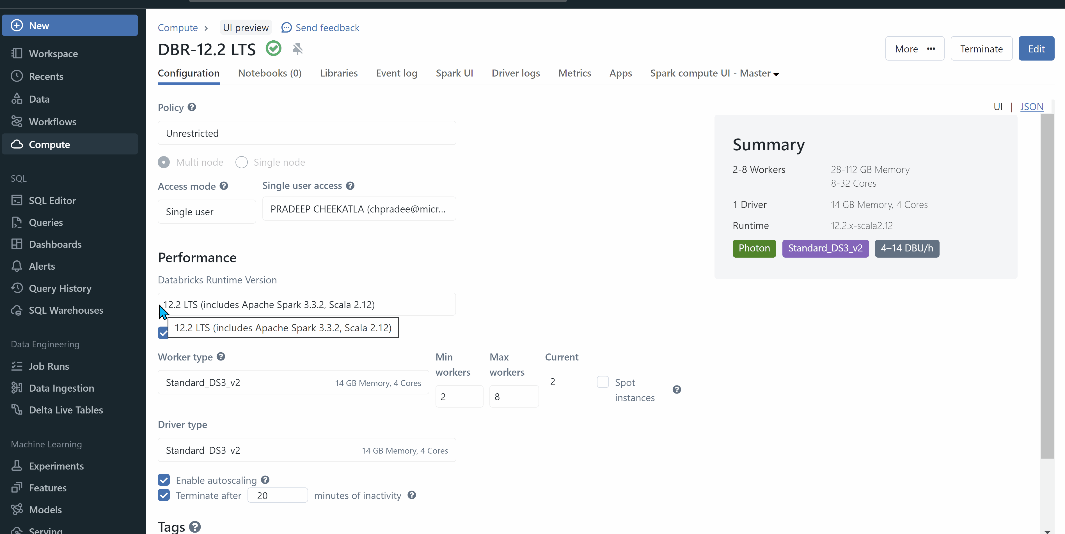Click inactivity termination help icon
This screenshot has width=1065, height=534.
411,495
